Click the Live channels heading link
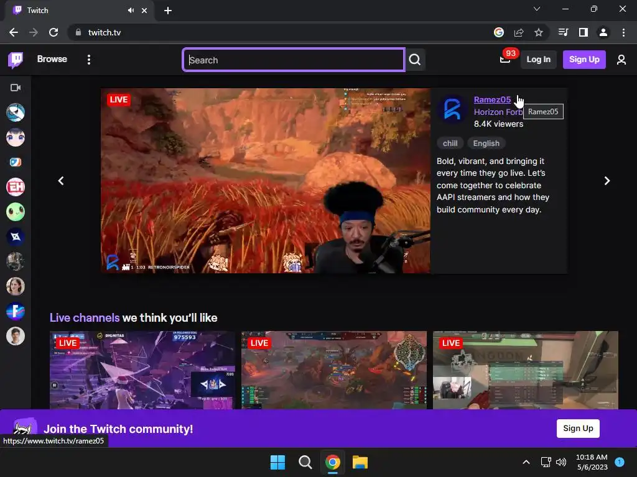Screen dimensions: 637x477 [85, 317]
